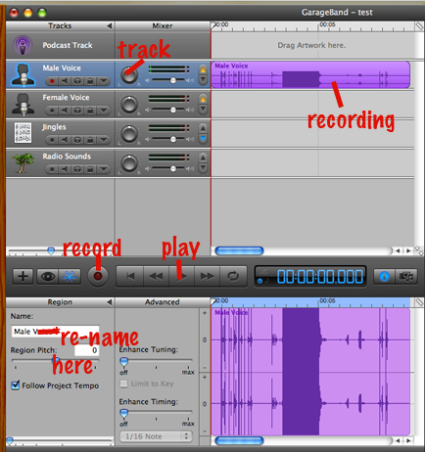
Task: Click the red Record button
Action: pyautogui.click(x=98, y=277)
